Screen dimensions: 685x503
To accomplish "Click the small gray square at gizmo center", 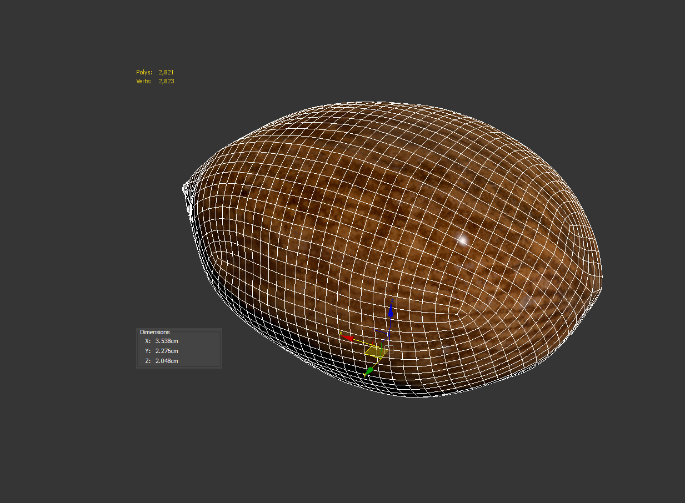I will click(389, 350).
